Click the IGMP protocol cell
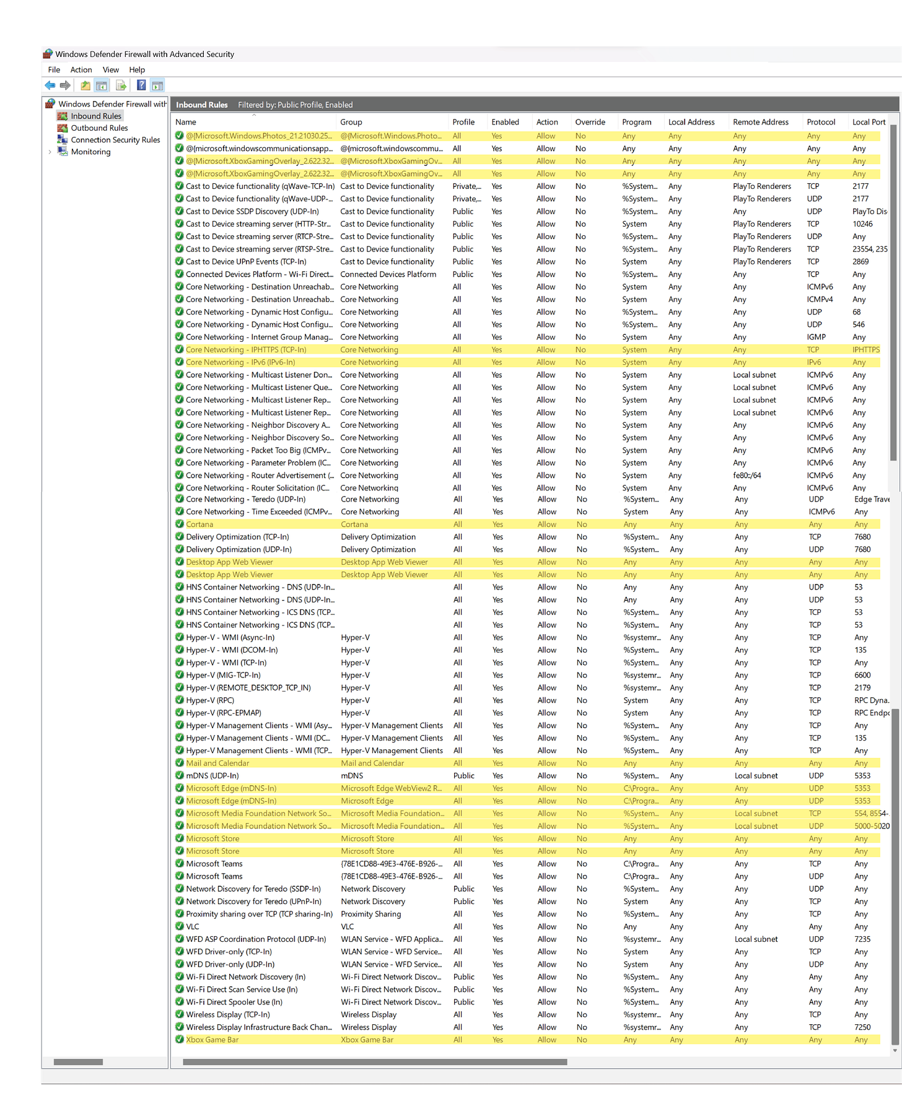902x1096 pixels. pos(817,337)
